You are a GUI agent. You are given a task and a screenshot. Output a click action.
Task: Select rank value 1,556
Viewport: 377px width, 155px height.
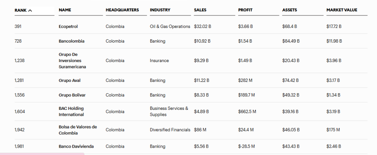(20, 95)
